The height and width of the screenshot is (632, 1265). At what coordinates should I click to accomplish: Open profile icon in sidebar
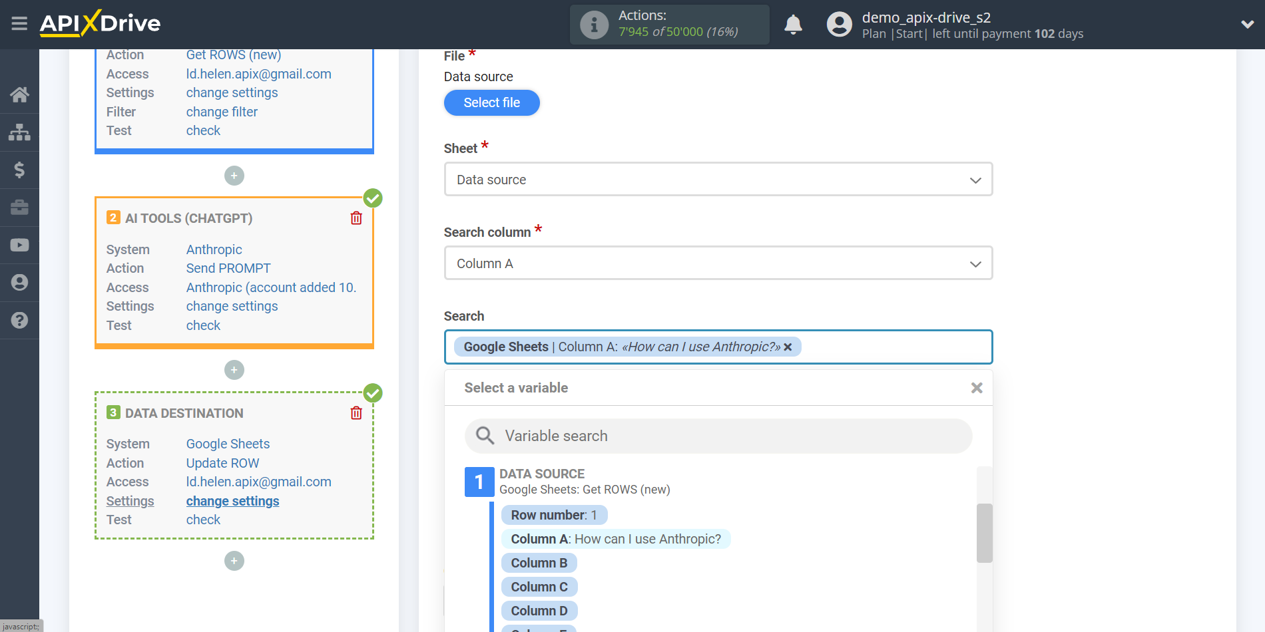point(19,283)
